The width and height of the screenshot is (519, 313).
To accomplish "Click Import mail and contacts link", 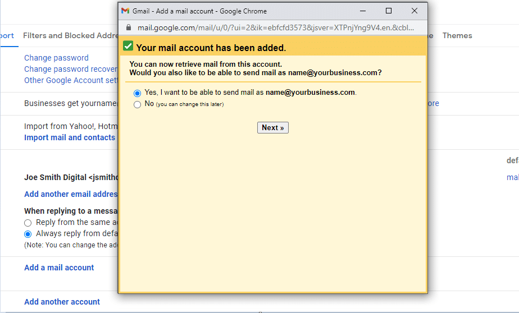I will 70,137.
